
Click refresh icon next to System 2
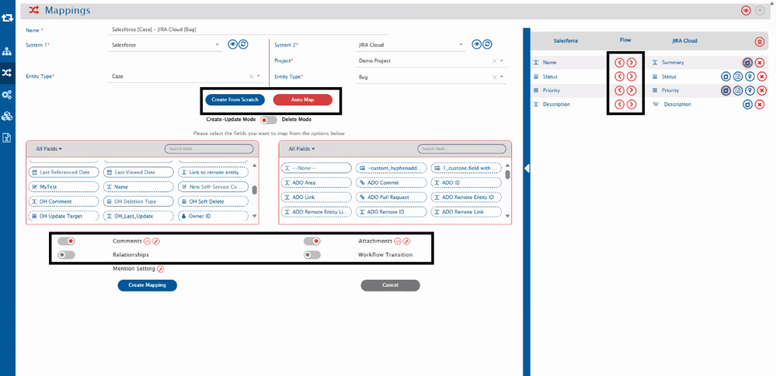tap(487, 44)
